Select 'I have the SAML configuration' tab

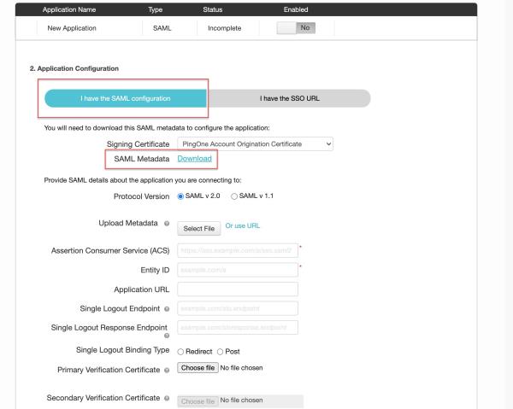click(126, 98)
